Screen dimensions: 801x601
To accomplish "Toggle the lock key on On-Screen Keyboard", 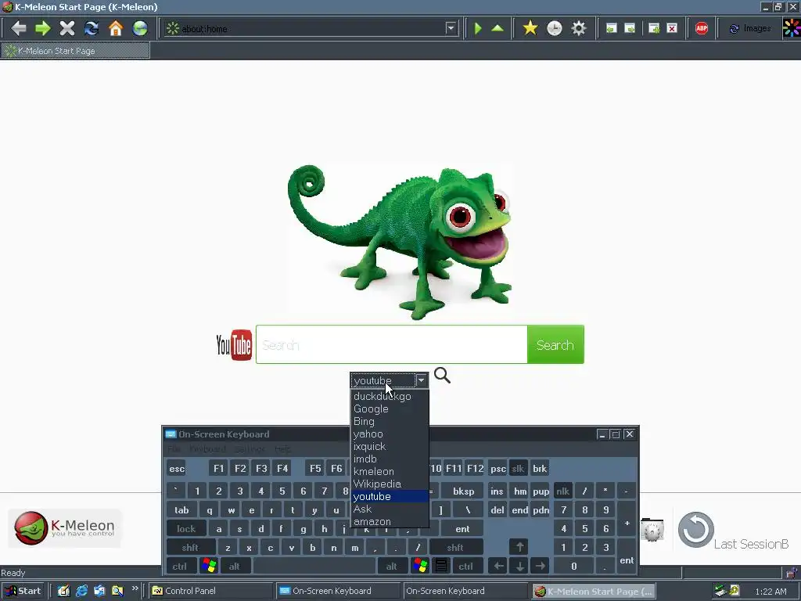I will pos(186,529).
